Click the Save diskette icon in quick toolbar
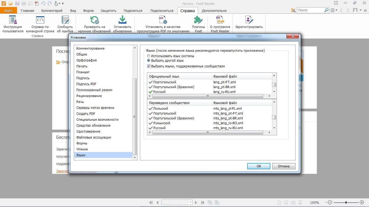This screenshot has height=207, width=369. 17,4
